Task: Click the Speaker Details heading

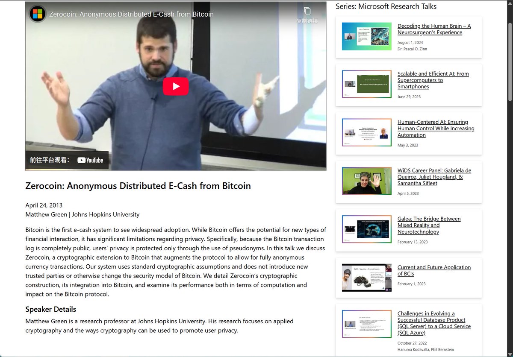Action: pyautogui.click(x=51, y=309)
